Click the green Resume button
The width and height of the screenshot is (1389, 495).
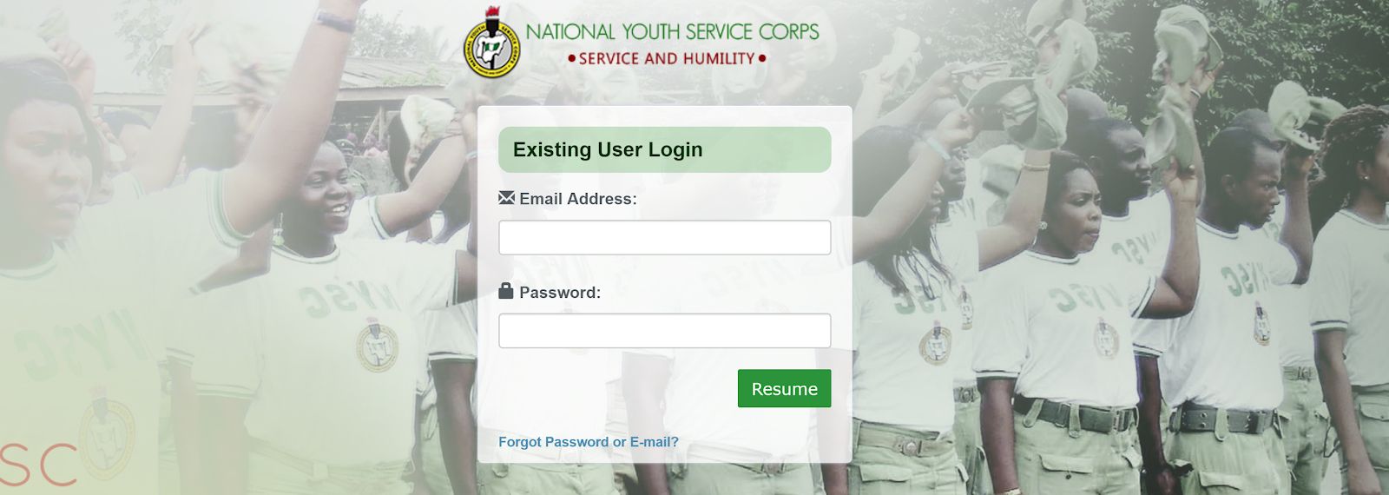784,388
